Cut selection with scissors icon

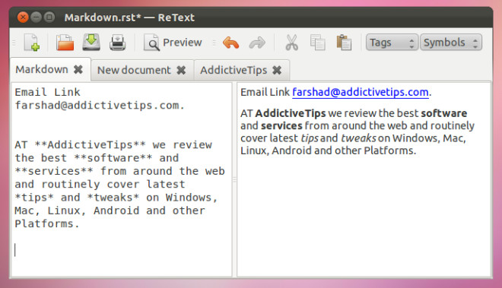coord(291,43)
